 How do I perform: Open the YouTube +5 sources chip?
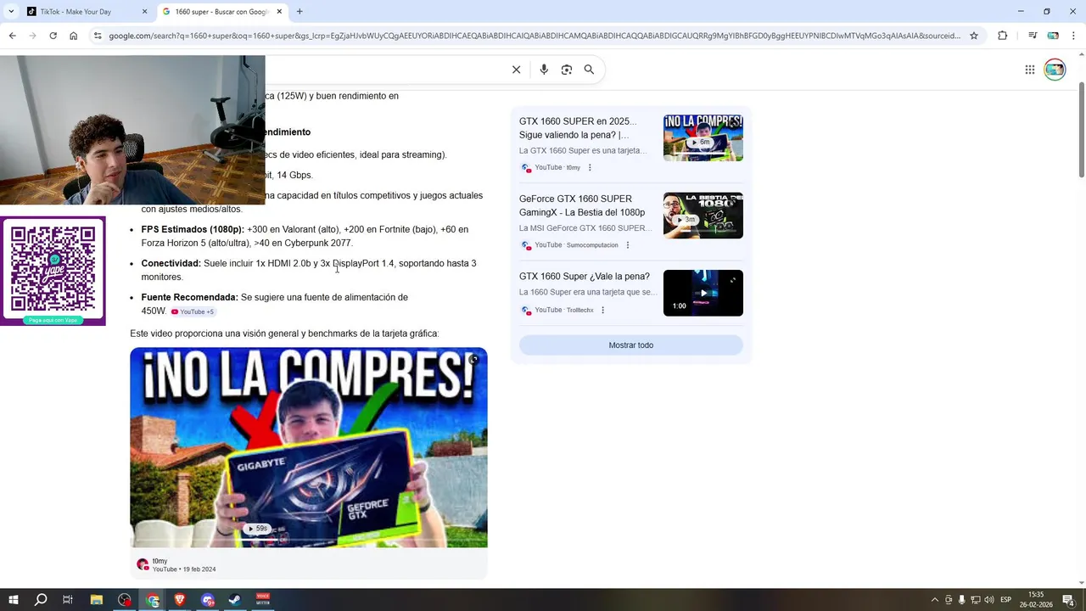coord(193,311)
